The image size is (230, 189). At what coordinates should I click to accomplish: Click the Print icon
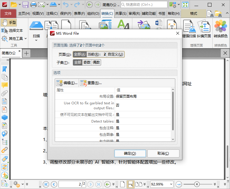click(34, 5)
